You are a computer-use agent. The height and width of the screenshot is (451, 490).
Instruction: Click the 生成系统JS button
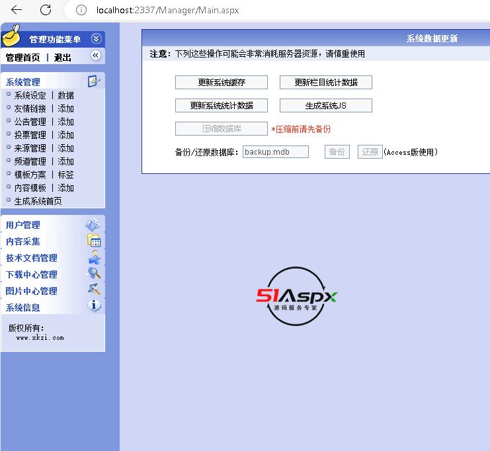326,105
